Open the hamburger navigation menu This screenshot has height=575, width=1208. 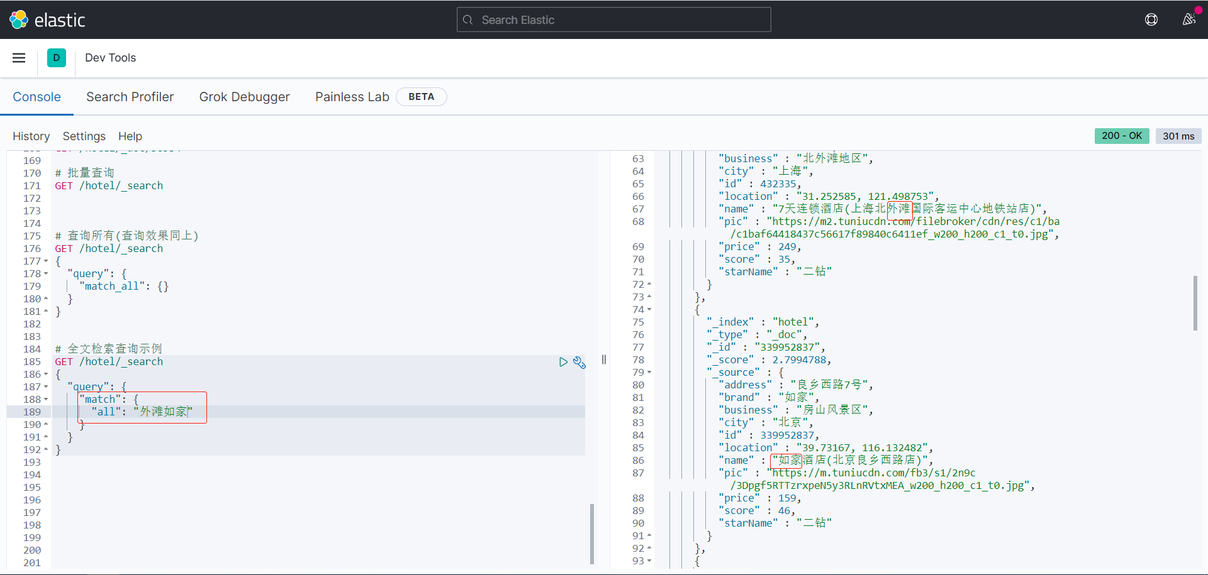coord(19,58)
